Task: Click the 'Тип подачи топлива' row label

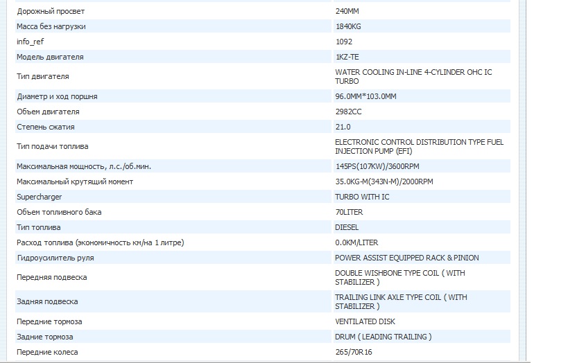Action: pos(53,146)
